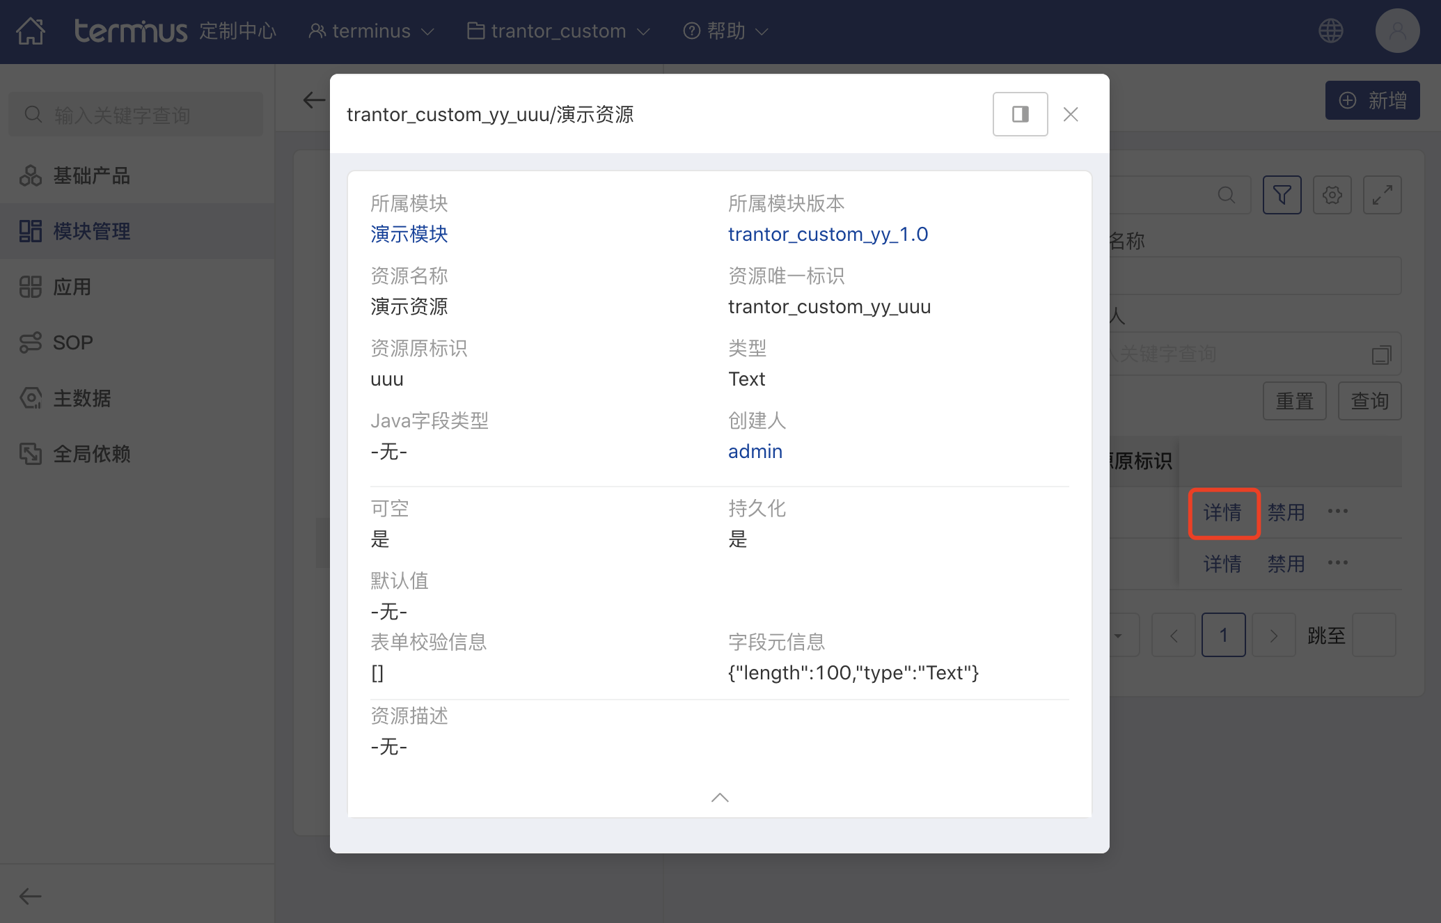Open the trantor_custom_yy_1.0 version link
This screenshot has width=1441, height=923.
(x=828, y=235)
